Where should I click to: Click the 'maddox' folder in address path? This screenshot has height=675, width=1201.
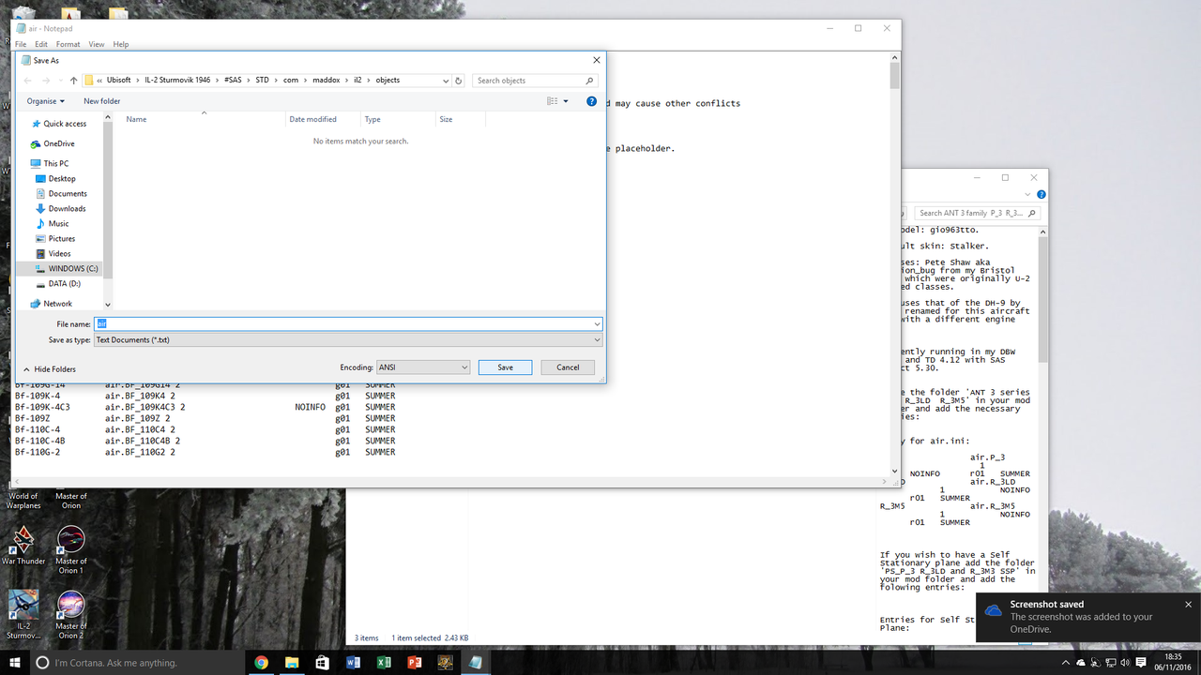[x=326, y=81]
